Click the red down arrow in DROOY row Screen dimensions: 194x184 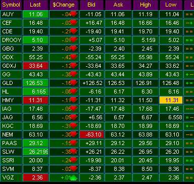[74, 40]
